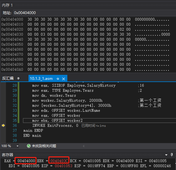The width and height of the screenshot is (176, 170).
Task: Click line 32 [worker.SalaryHistory+4] instruction
Action: 72,106
